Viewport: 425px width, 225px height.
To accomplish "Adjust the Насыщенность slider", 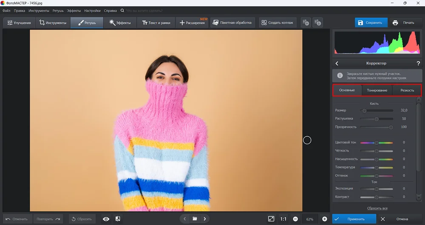I will pos(377,159).
